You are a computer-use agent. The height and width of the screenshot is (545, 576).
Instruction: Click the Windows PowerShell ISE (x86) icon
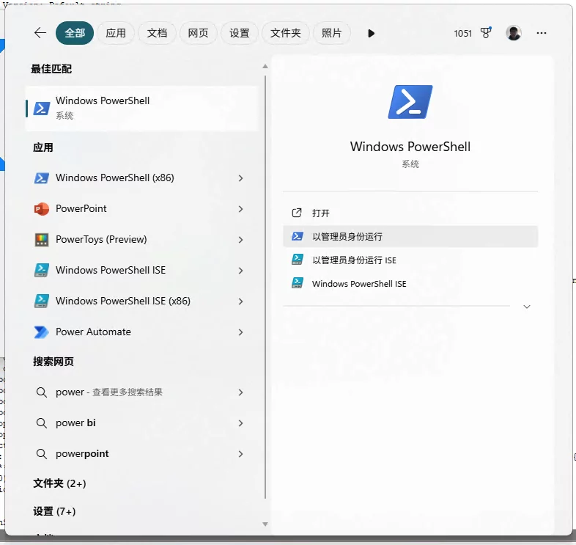42,301
